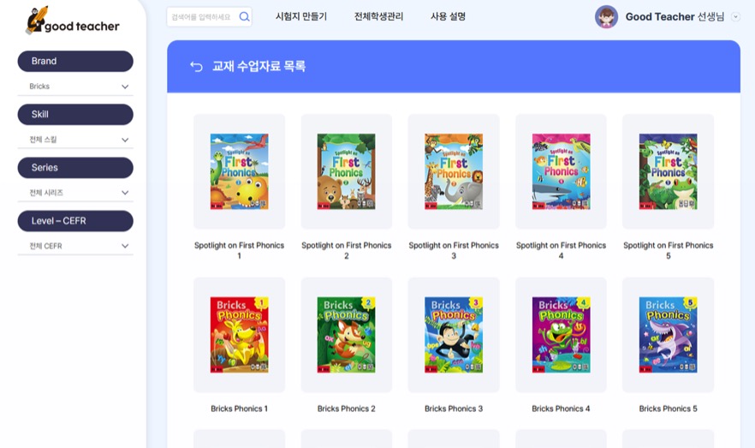Image resolution: width=755 pixels, height=448 pixels.
Task: Open the Bricks Phonics 3 book cover
Action: 454,335
